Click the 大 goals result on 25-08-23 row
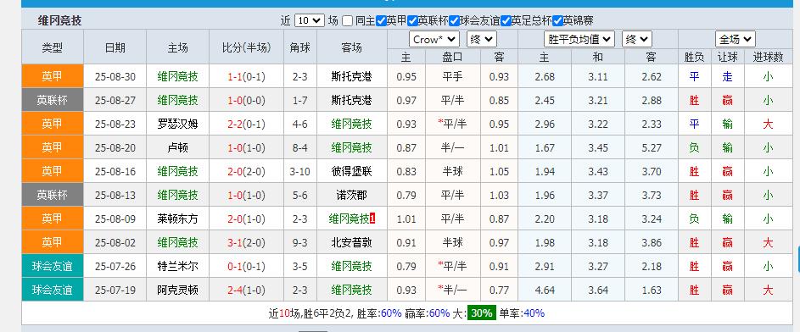The width and height of the screenshot is (800, 332). coord(768,124)
